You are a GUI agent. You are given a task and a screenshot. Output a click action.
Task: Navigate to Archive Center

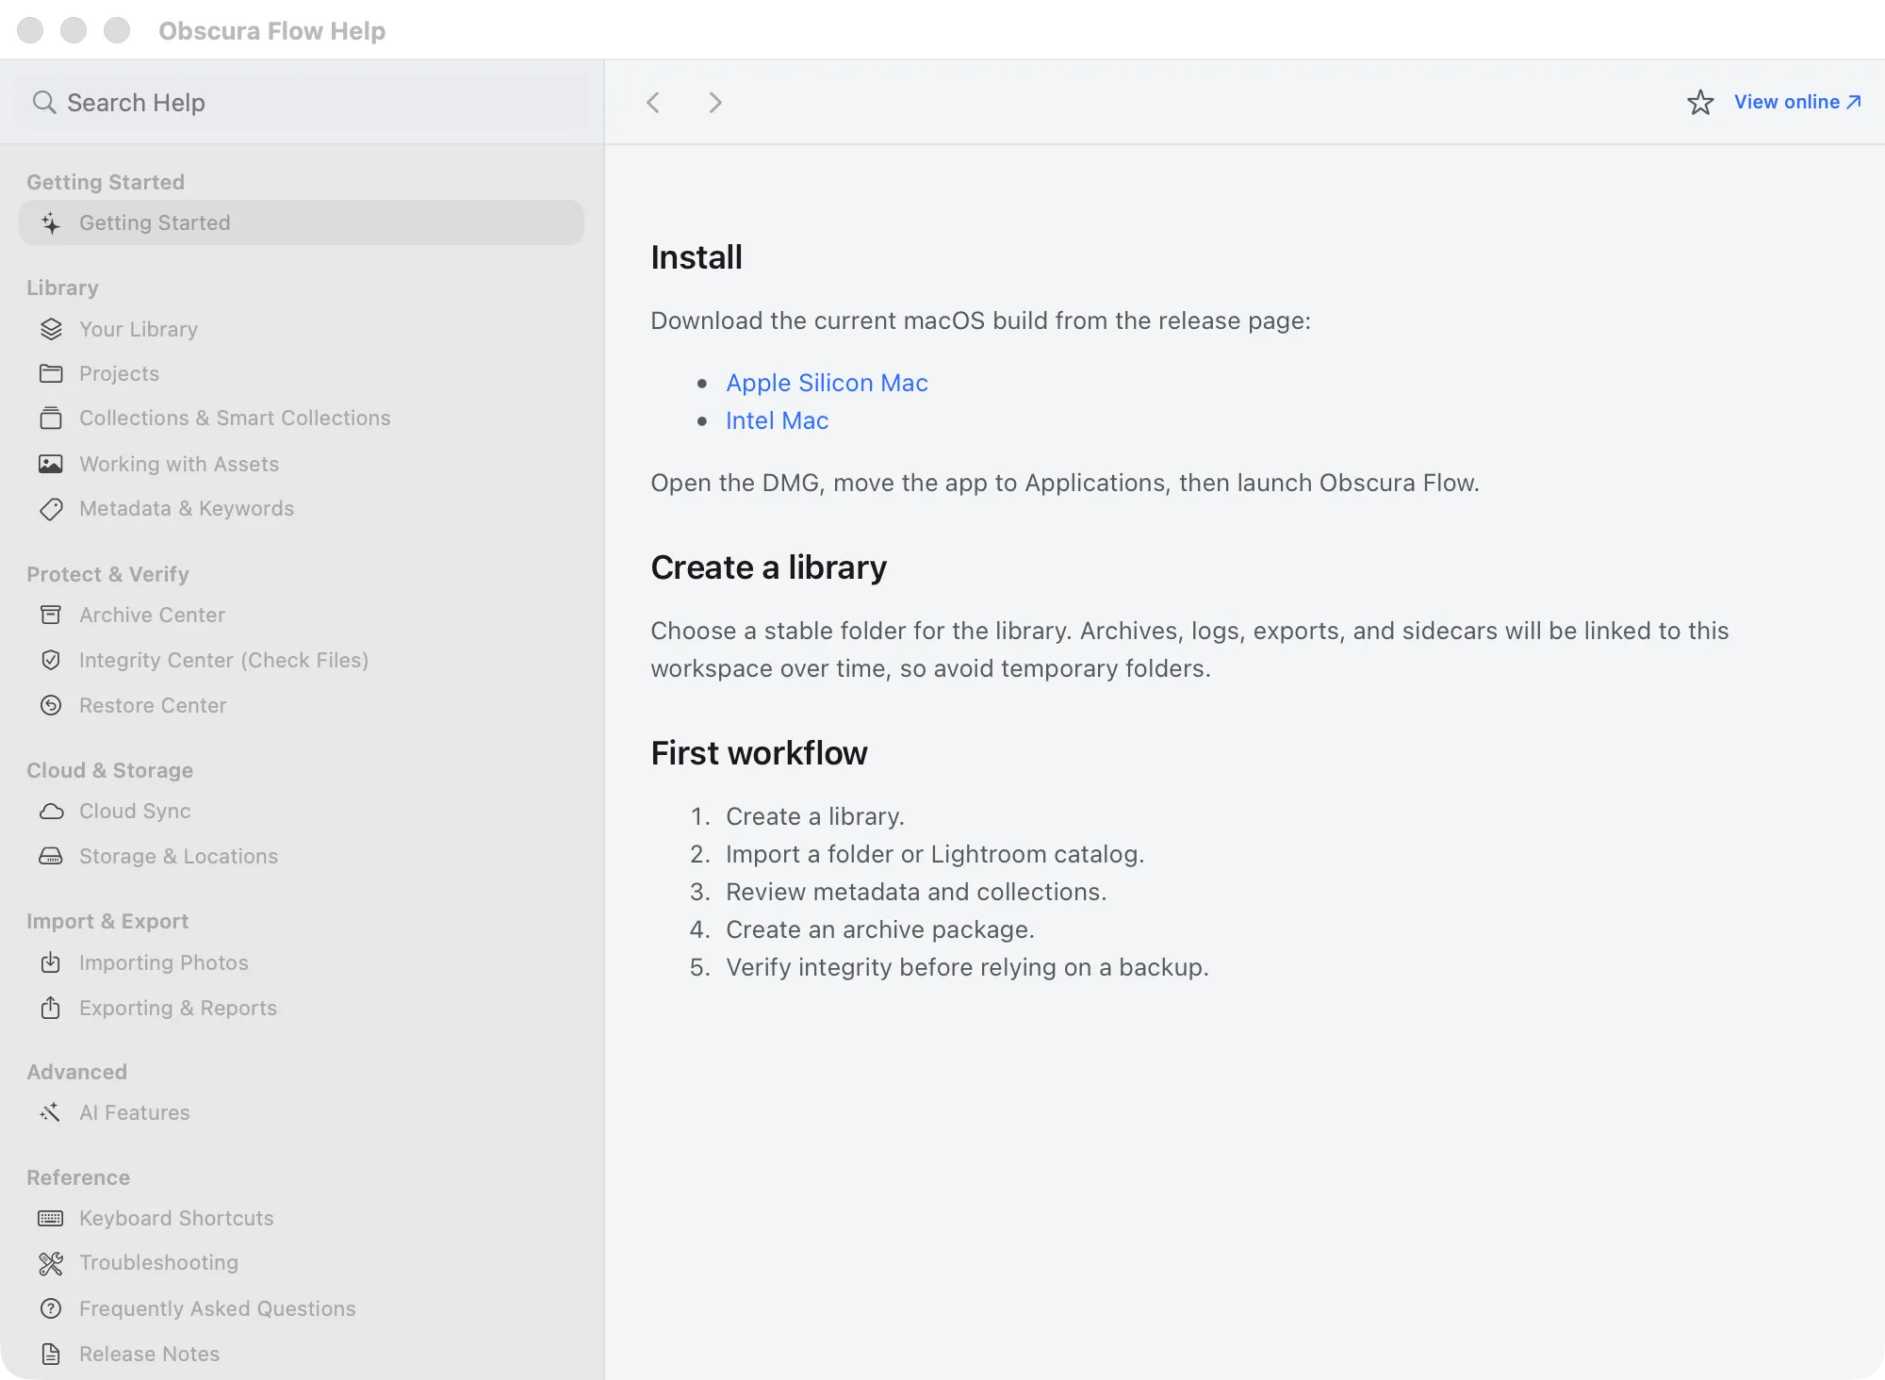click(x=302, y=615)
